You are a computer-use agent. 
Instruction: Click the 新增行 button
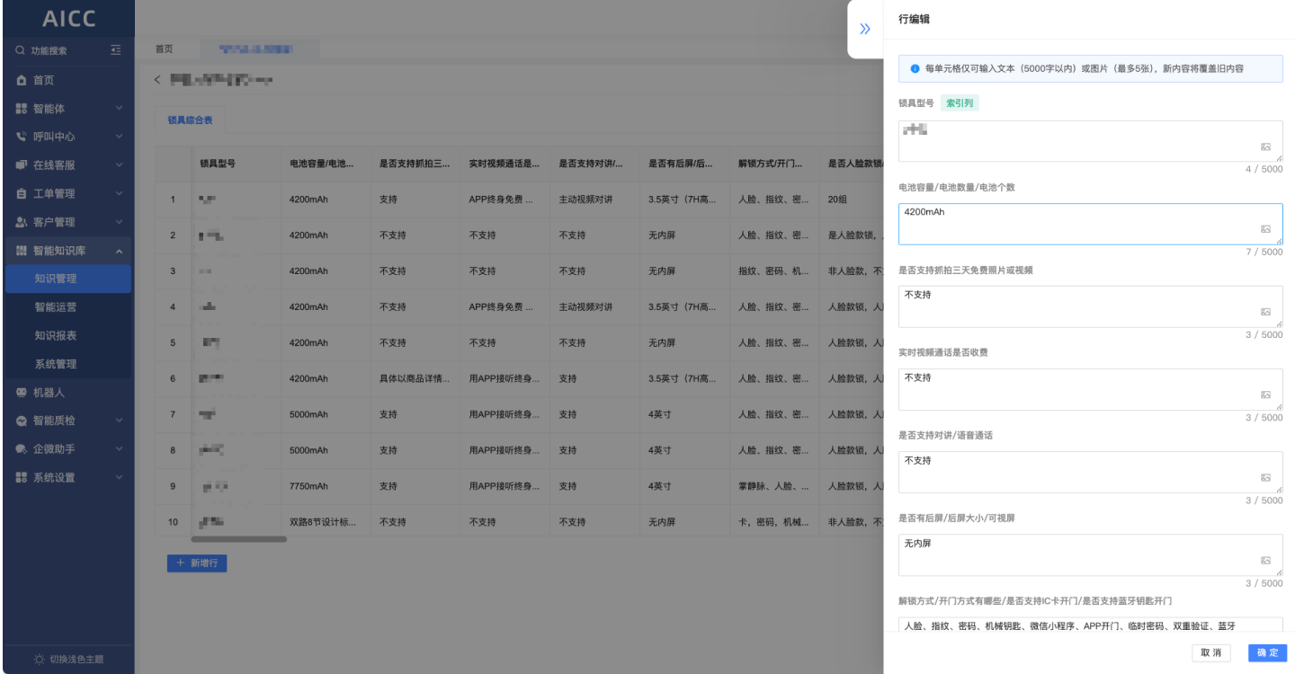pos(197,563)
